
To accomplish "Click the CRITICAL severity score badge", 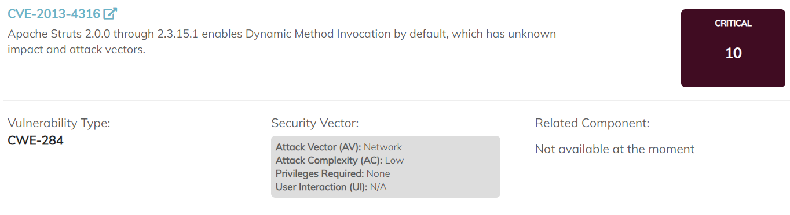I will (x=733, y=49).
